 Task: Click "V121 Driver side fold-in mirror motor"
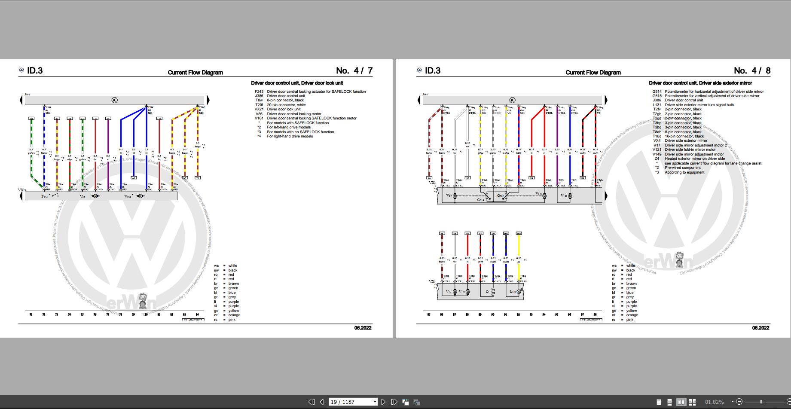pyautogui.click(x=684, y=150)
